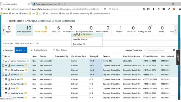
Task: Uncheck Janice Fredrickson's checkbox
Action: pos(3,61)
